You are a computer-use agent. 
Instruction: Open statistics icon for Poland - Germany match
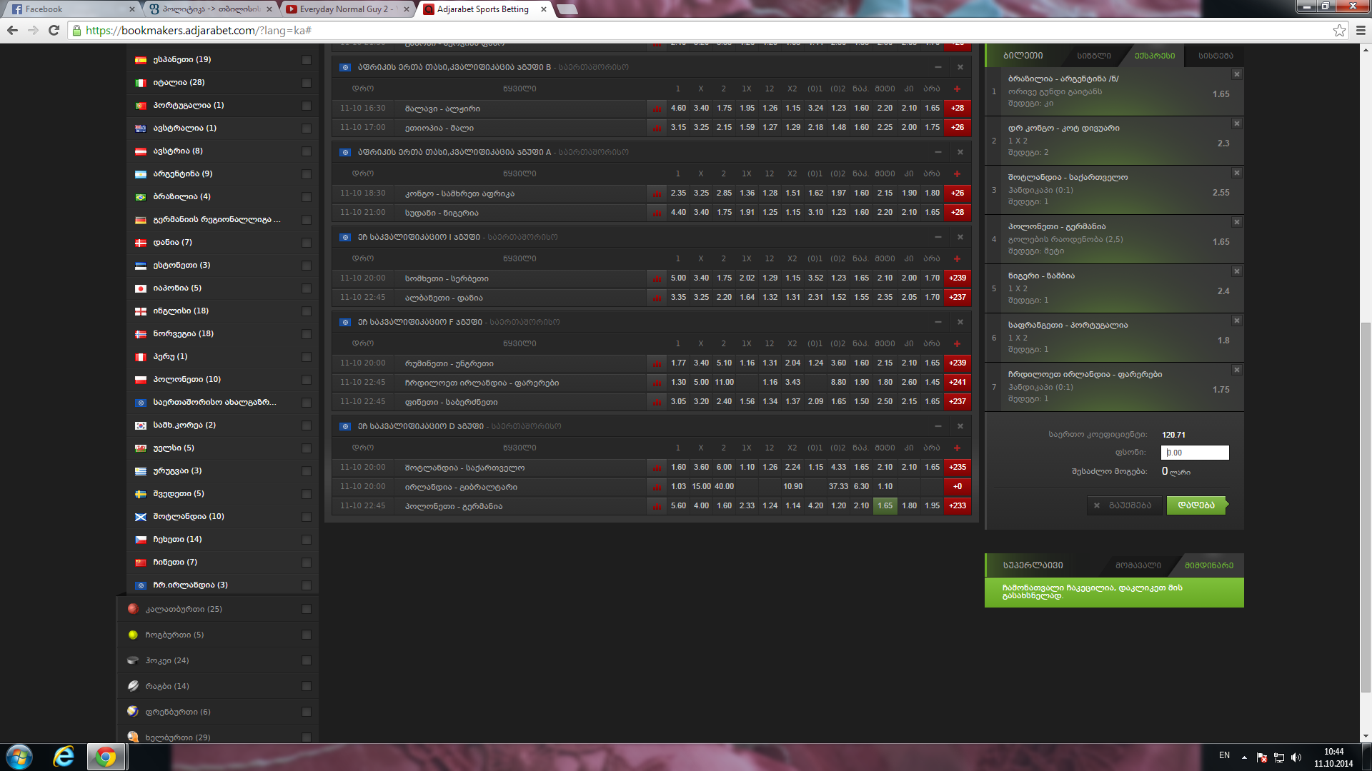tap(656, 506)
